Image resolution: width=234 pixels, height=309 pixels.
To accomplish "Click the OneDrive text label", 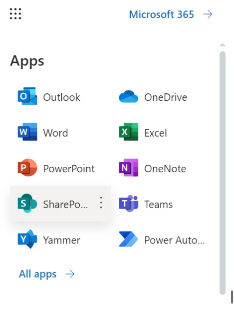I will pos(166,97).
